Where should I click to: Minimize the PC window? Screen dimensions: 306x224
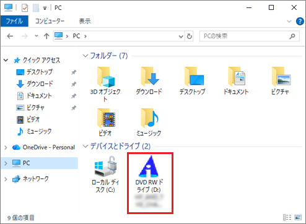pyautogui.click(x=249, y=7)
